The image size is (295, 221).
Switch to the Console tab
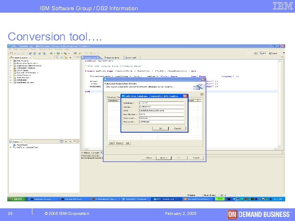coord(95,153)
